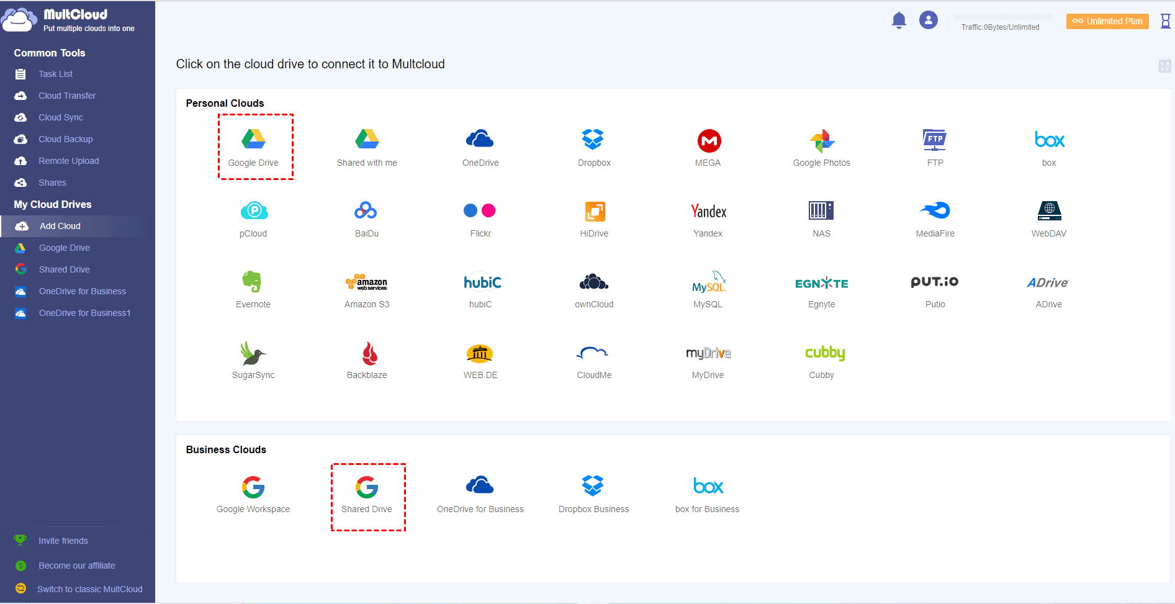The height and width of the screenshot is (604, 1175).
Task: Select Add Cloud in the sidebar
Action: click(x=78, y=226)
